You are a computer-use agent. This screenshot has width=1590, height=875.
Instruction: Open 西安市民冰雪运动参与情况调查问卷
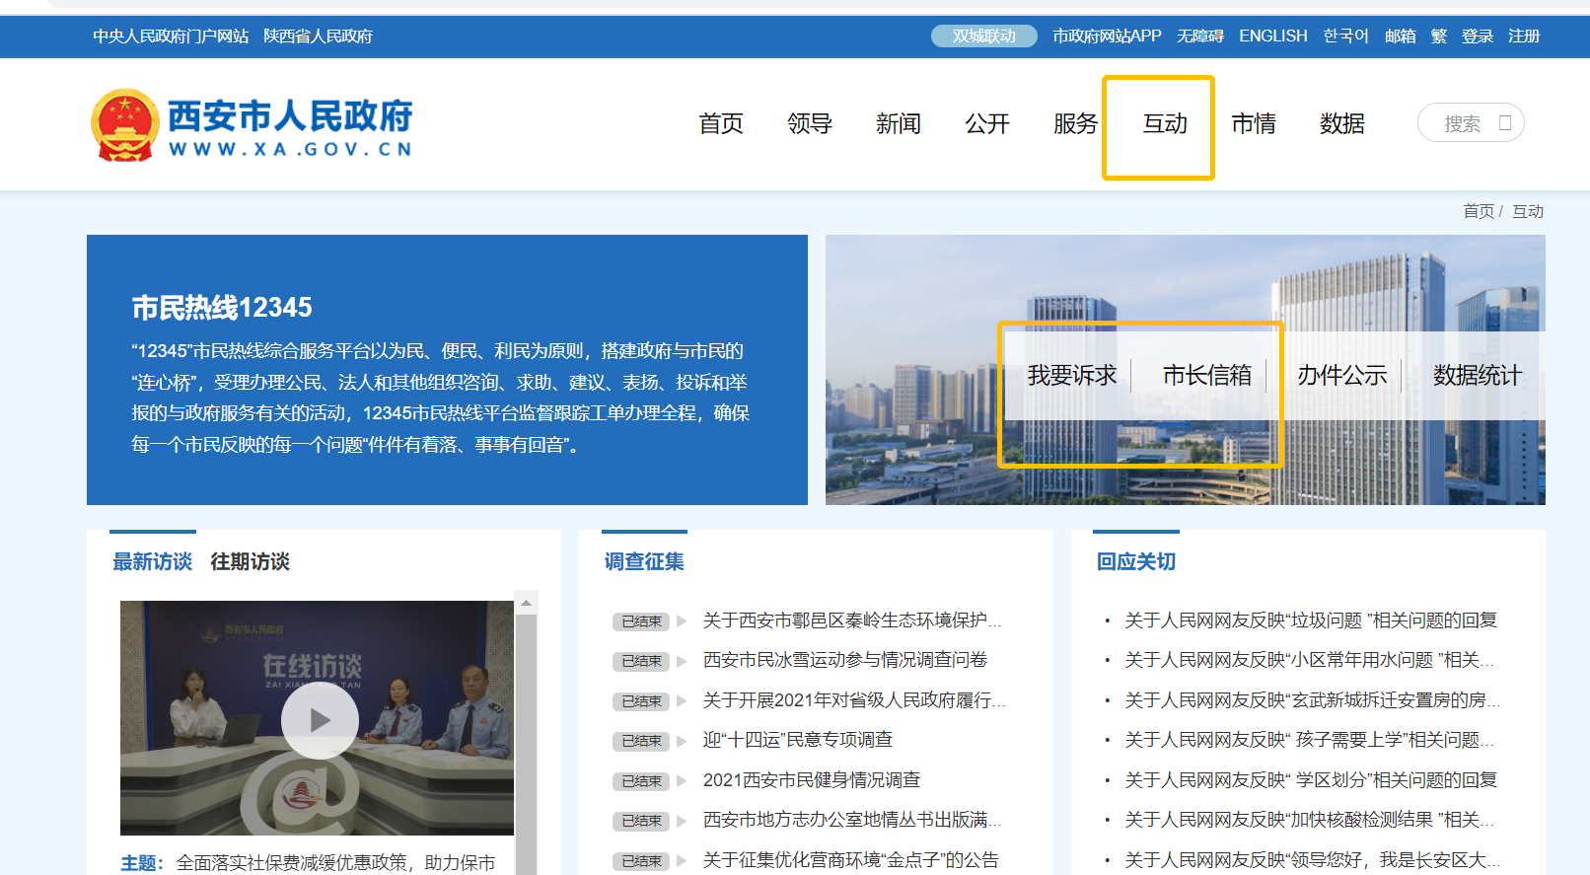pos(845,660)
